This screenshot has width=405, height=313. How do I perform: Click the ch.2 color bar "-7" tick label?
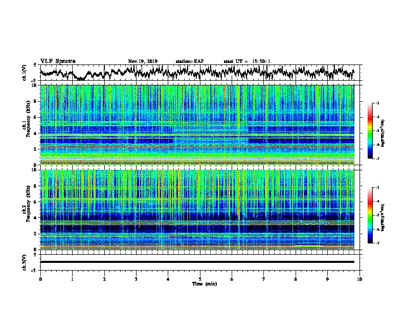tap(377, 243)
